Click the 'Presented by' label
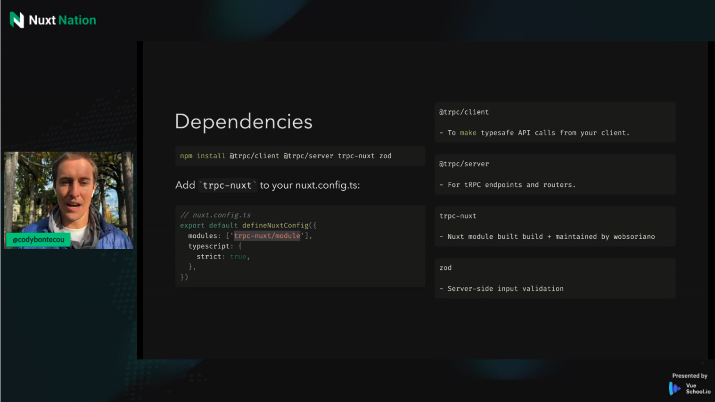 coord(689,376)
